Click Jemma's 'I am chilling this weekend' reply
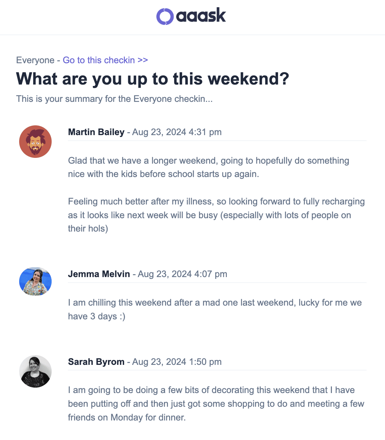Viewport: 385px width, 440px height. [x=215, y=309]
